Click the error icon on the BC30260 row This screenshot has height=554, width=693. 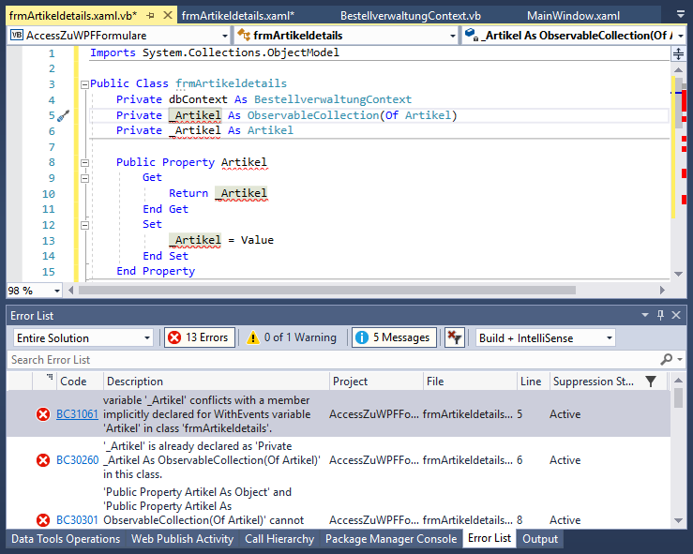pos(43,460)
